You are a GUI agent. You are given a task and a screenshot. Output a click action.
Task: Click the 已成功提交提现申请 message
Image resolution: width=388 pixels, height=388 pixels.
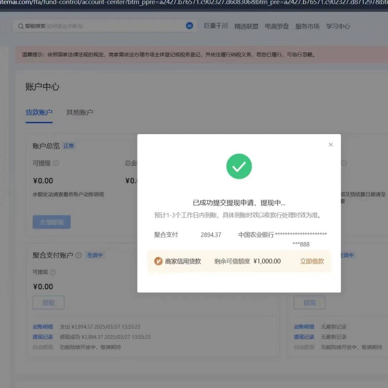pos(239,203)
